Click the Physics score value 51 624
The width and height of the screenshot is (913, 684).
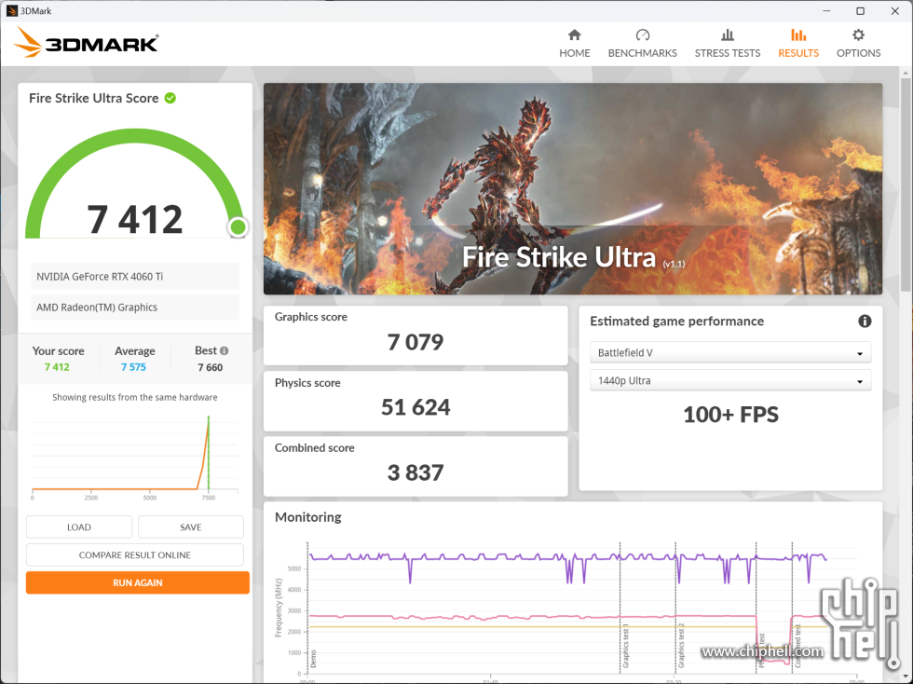point(416,407)
